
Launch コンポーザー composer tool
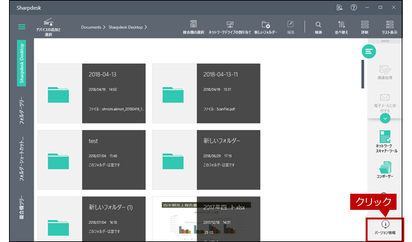[x=385, y=170]
